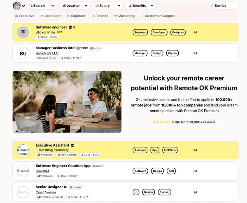Click the google badge on Senior Designer UI
Screen dimensions: 247x203
(x=75, y=187)
